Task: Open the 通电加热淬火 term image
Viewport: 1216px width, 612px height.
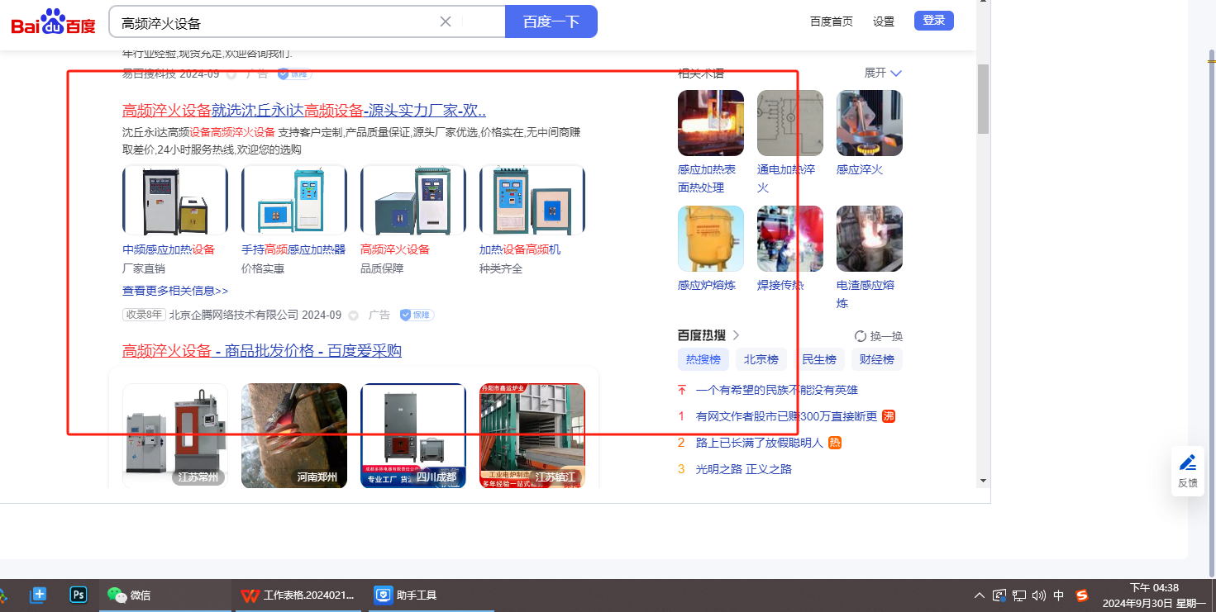Action: click(790, 123)
